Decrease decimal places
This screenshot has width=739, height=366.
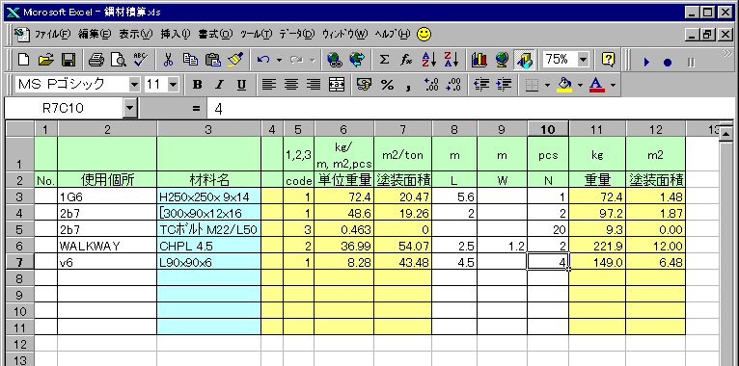(453, 85)
